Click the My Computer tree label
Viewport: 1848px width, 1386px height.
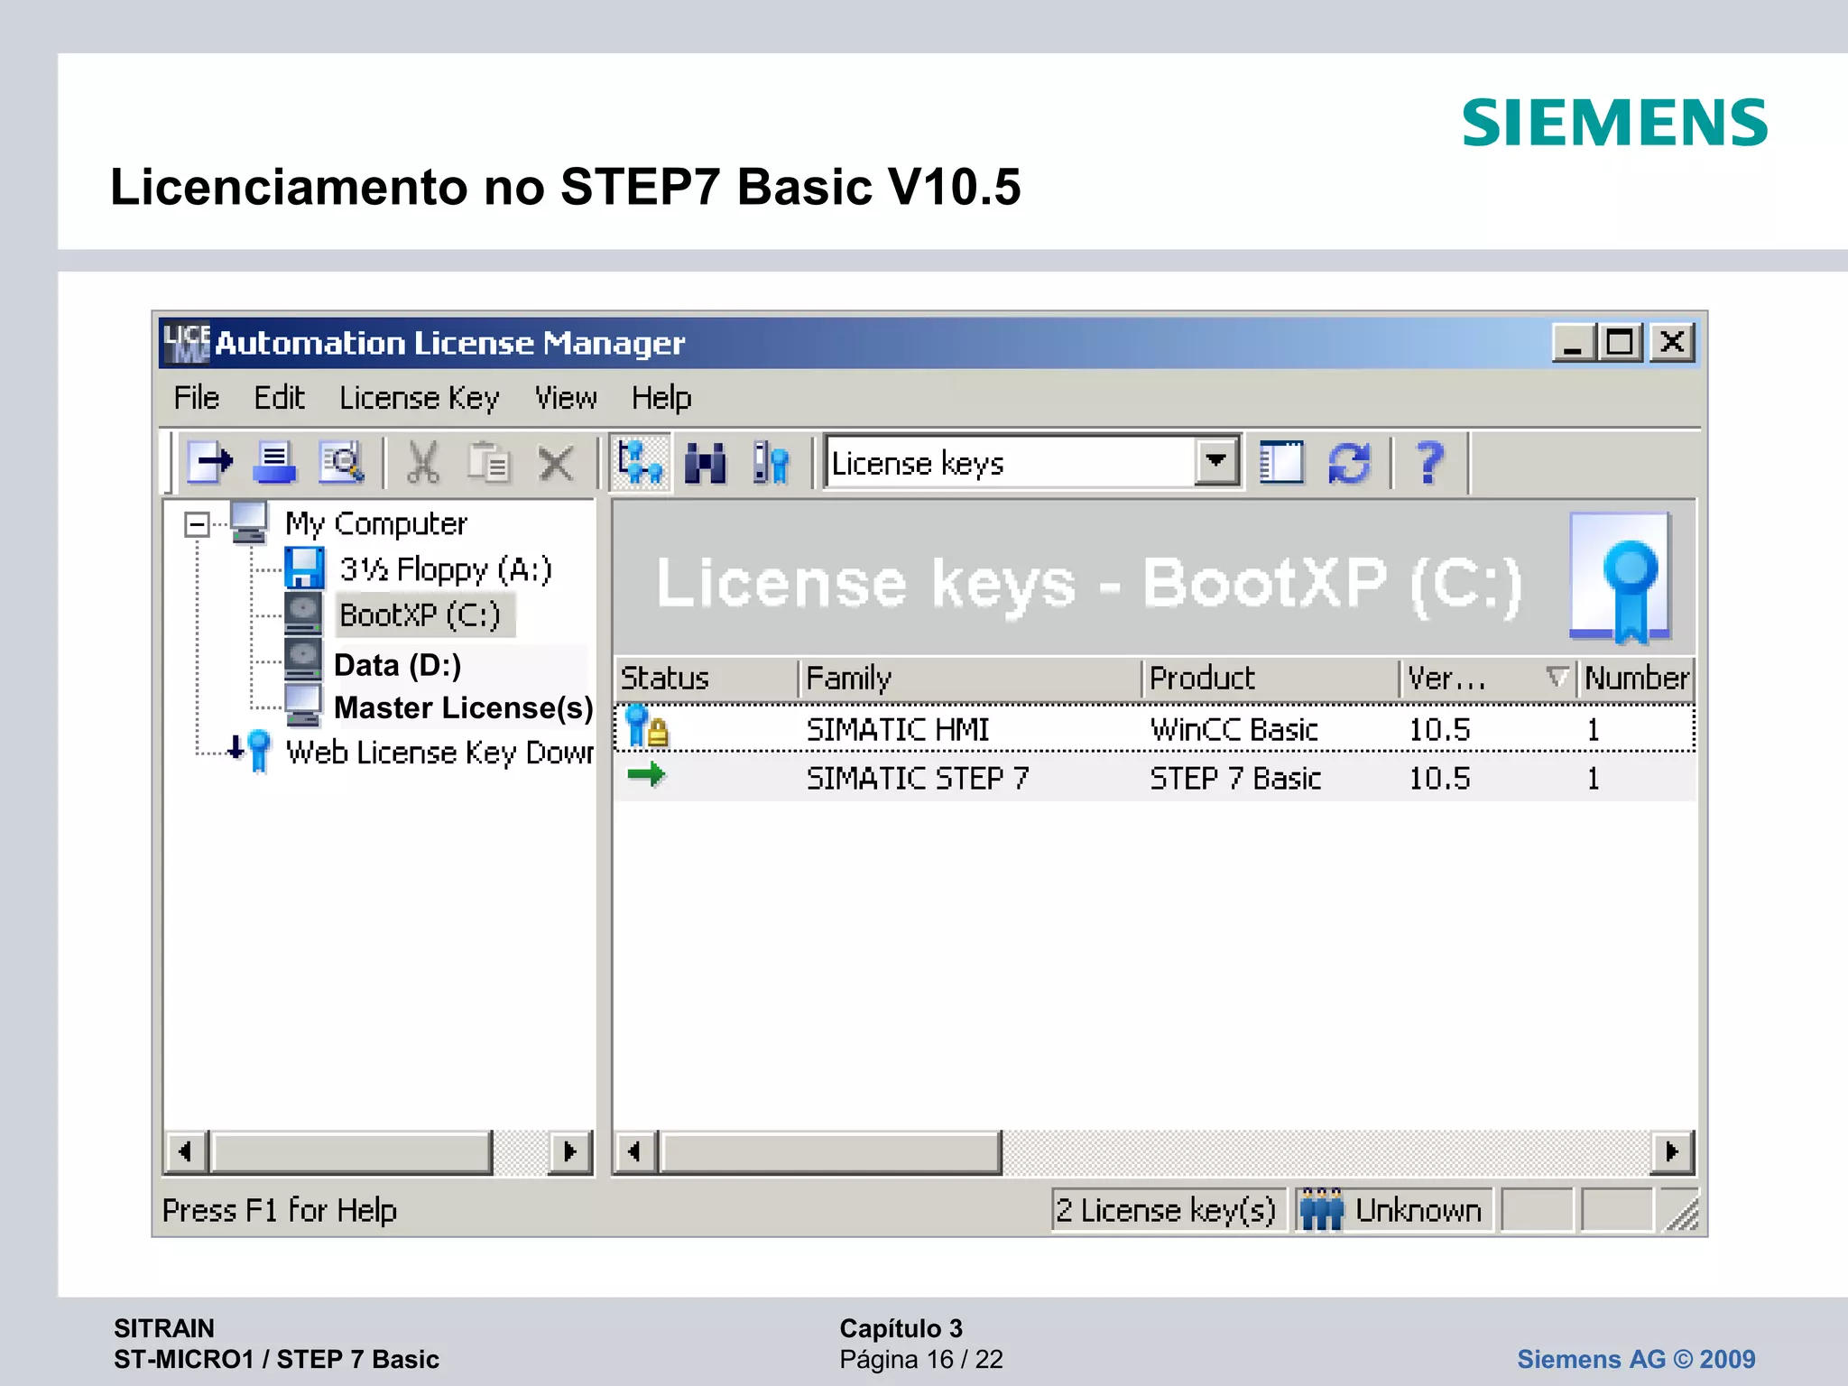click(376, 523)
